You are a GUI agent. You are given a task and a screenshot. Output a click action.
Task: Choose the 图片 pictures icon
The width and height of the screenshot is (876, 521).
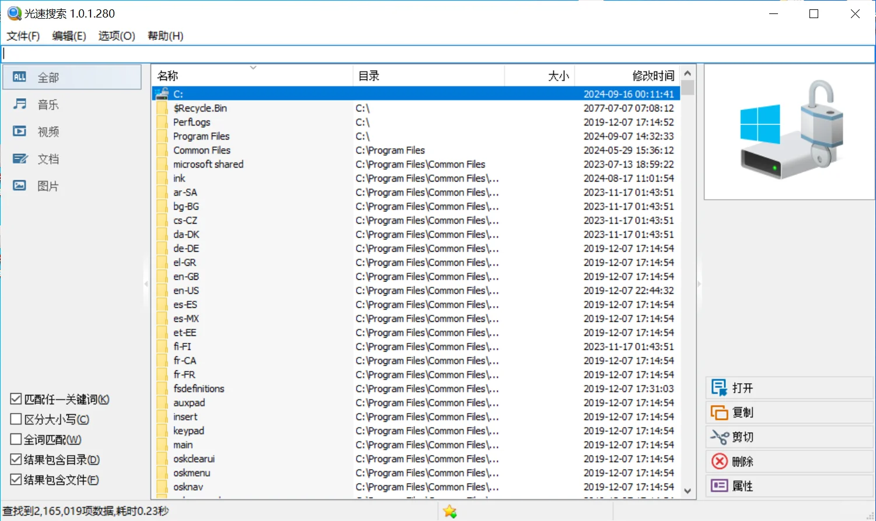[x=20, y=186]
